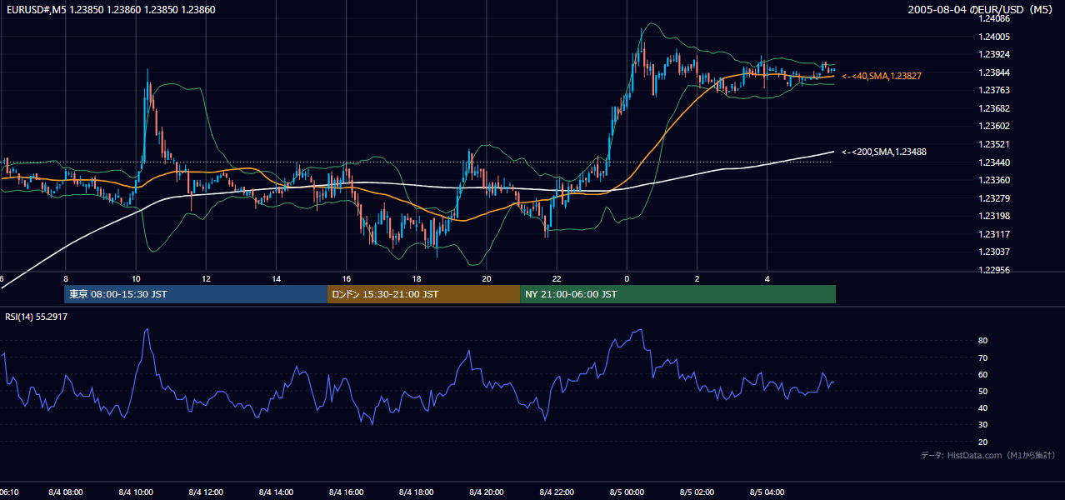Click RSI axis level 80
This screenshot has width=1065, height=500.
point(982,341)
